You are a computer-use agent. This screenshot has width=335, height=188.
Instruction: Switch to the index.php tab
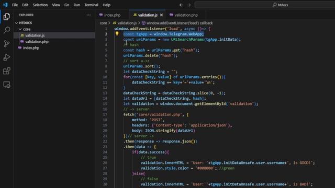coord(112,15)
